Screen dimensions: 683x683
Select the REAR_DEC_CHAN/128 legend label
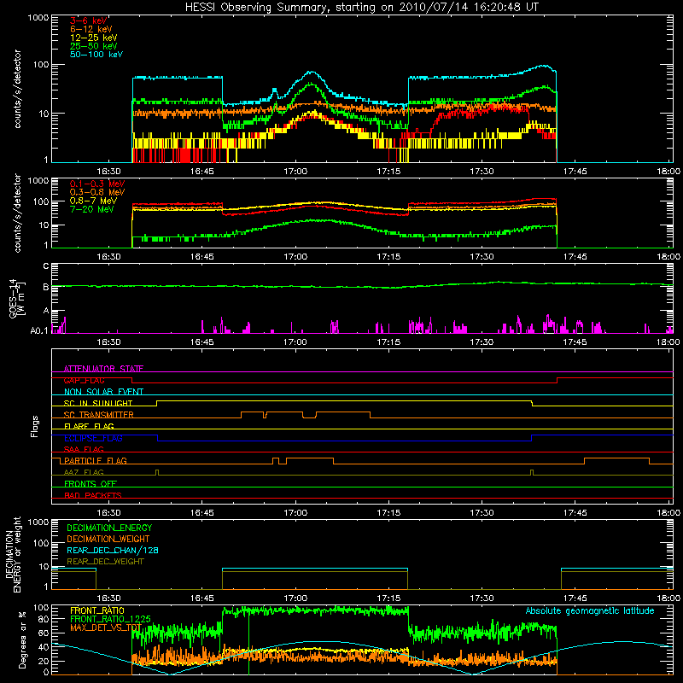tap(113, 551)
